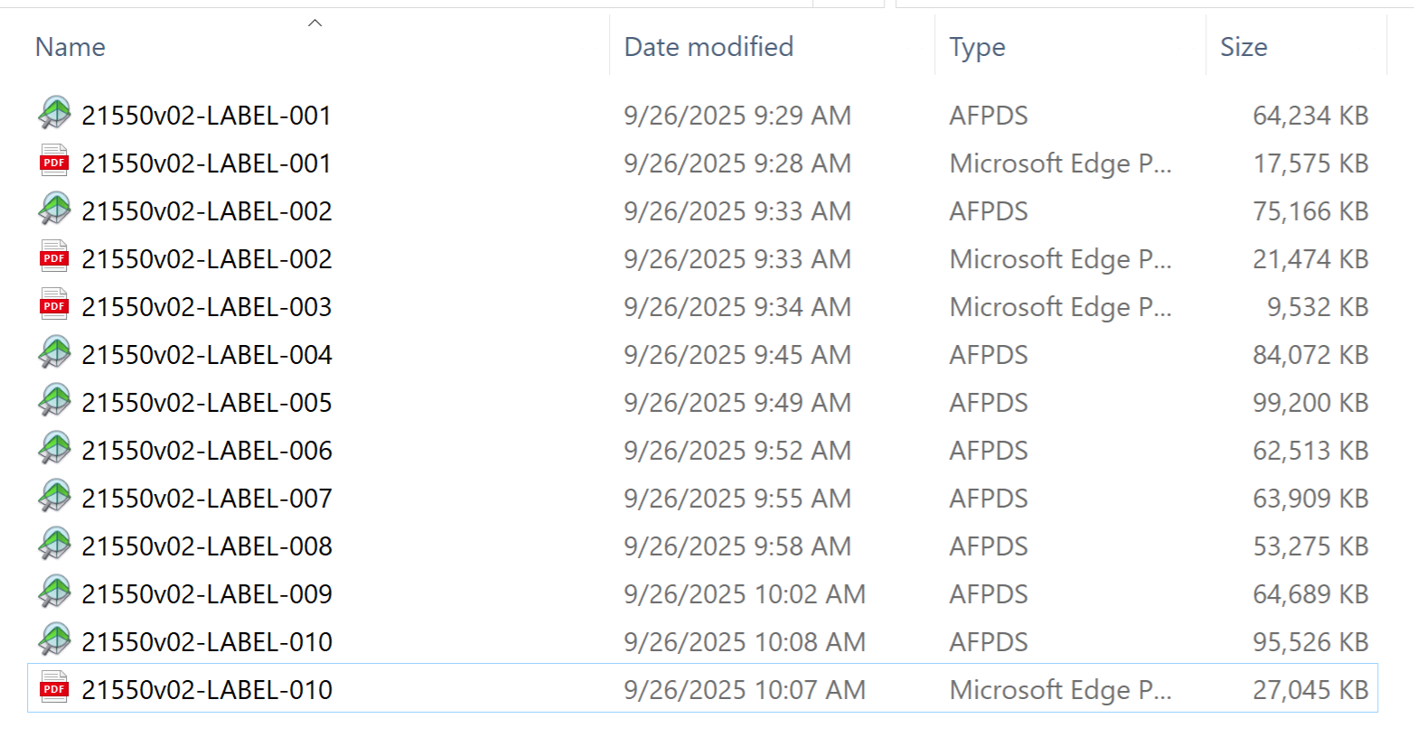The image size is (1414, 737).
Task: Select the 21550v02-LABEL-007 file name
Action: (207, 499)
